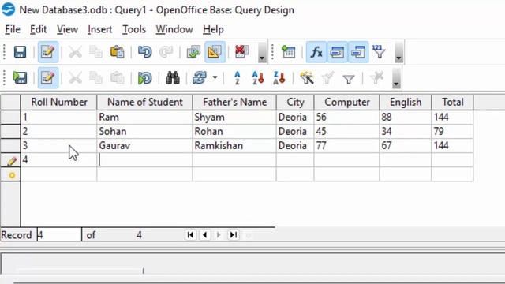Viewport: 505px width, 284px height.
Task: Click the English value 34
Action: (x=406, y=132)
